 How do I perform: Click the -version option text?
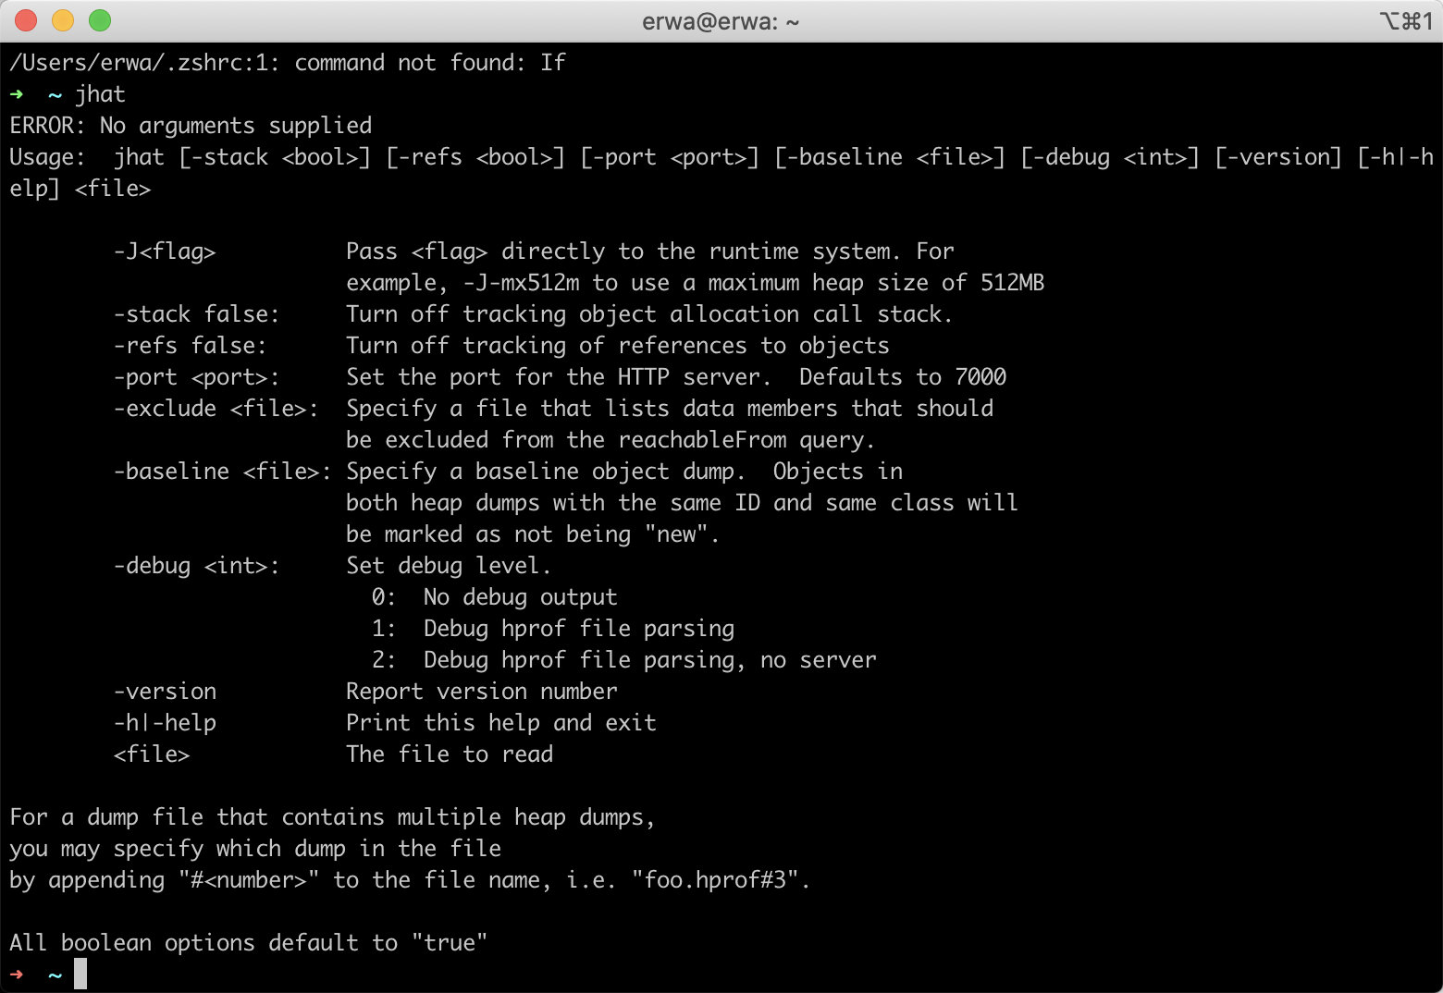coord(165,692)
